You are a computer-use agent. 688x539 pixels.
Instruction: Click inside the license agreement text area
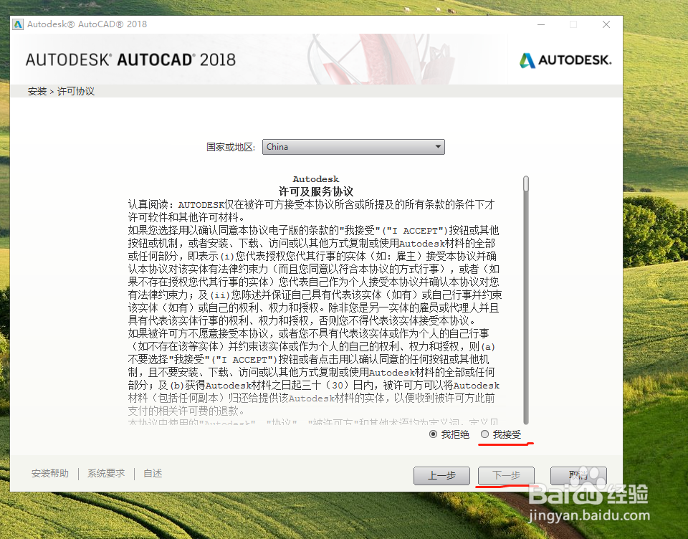[314, 300]
